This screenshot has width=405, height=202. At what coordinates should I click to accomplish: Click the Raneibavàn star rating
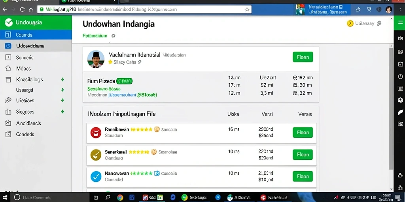[141, 129]
